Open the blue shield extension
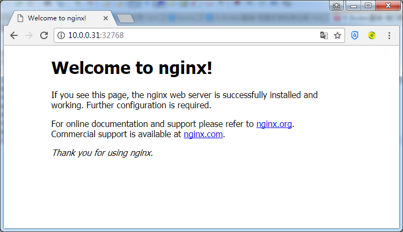Screen dimensions: 403x232 tap(355, 35)
